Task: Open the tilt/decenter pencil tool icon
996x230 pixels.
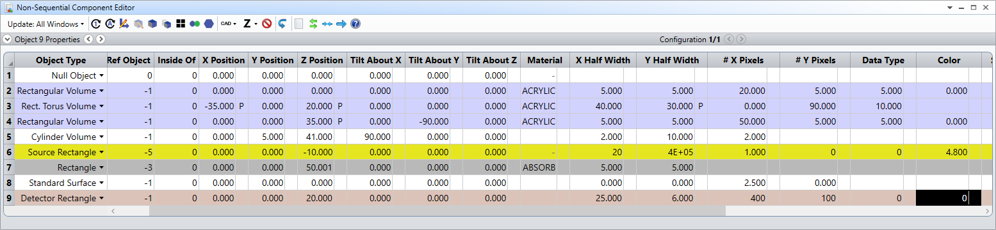Action: [124, 24]
